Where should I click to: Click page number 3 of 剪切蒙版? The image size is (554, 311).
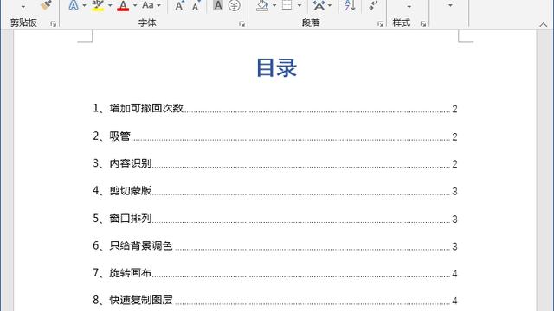pos(454,192)
